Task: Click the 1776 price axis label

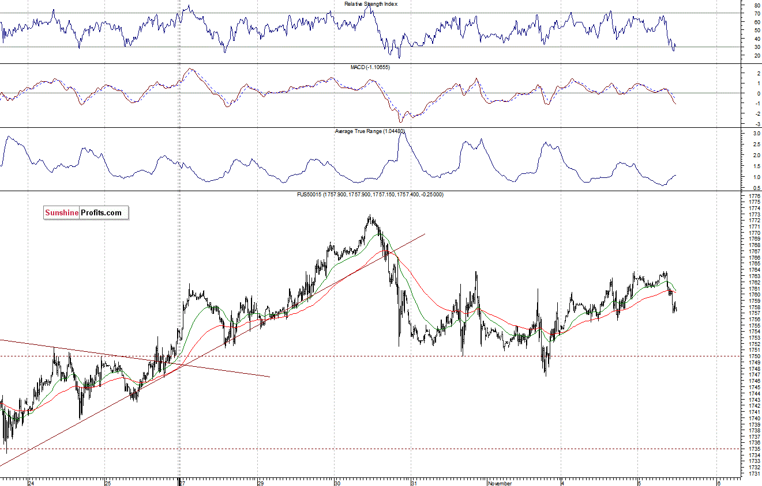Action: click(x=753, y=196)
